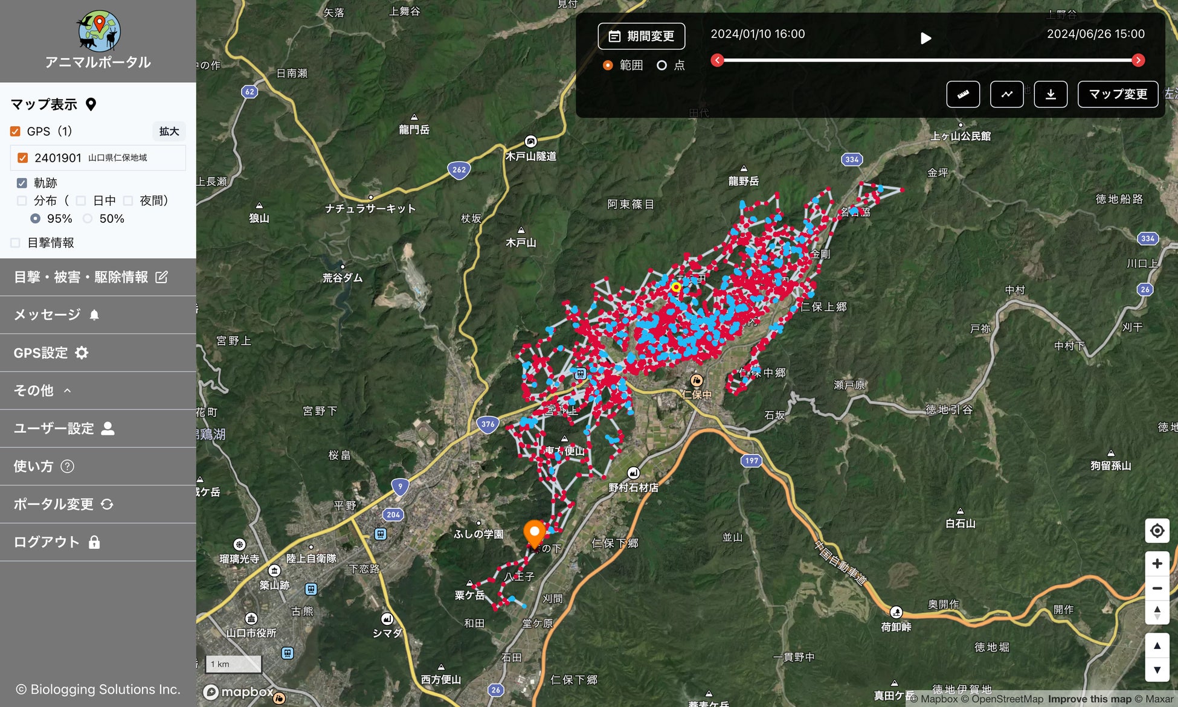1178x707 pixels.
Task: Click the ruler measurement tool icon
Action: click(963, 94)
